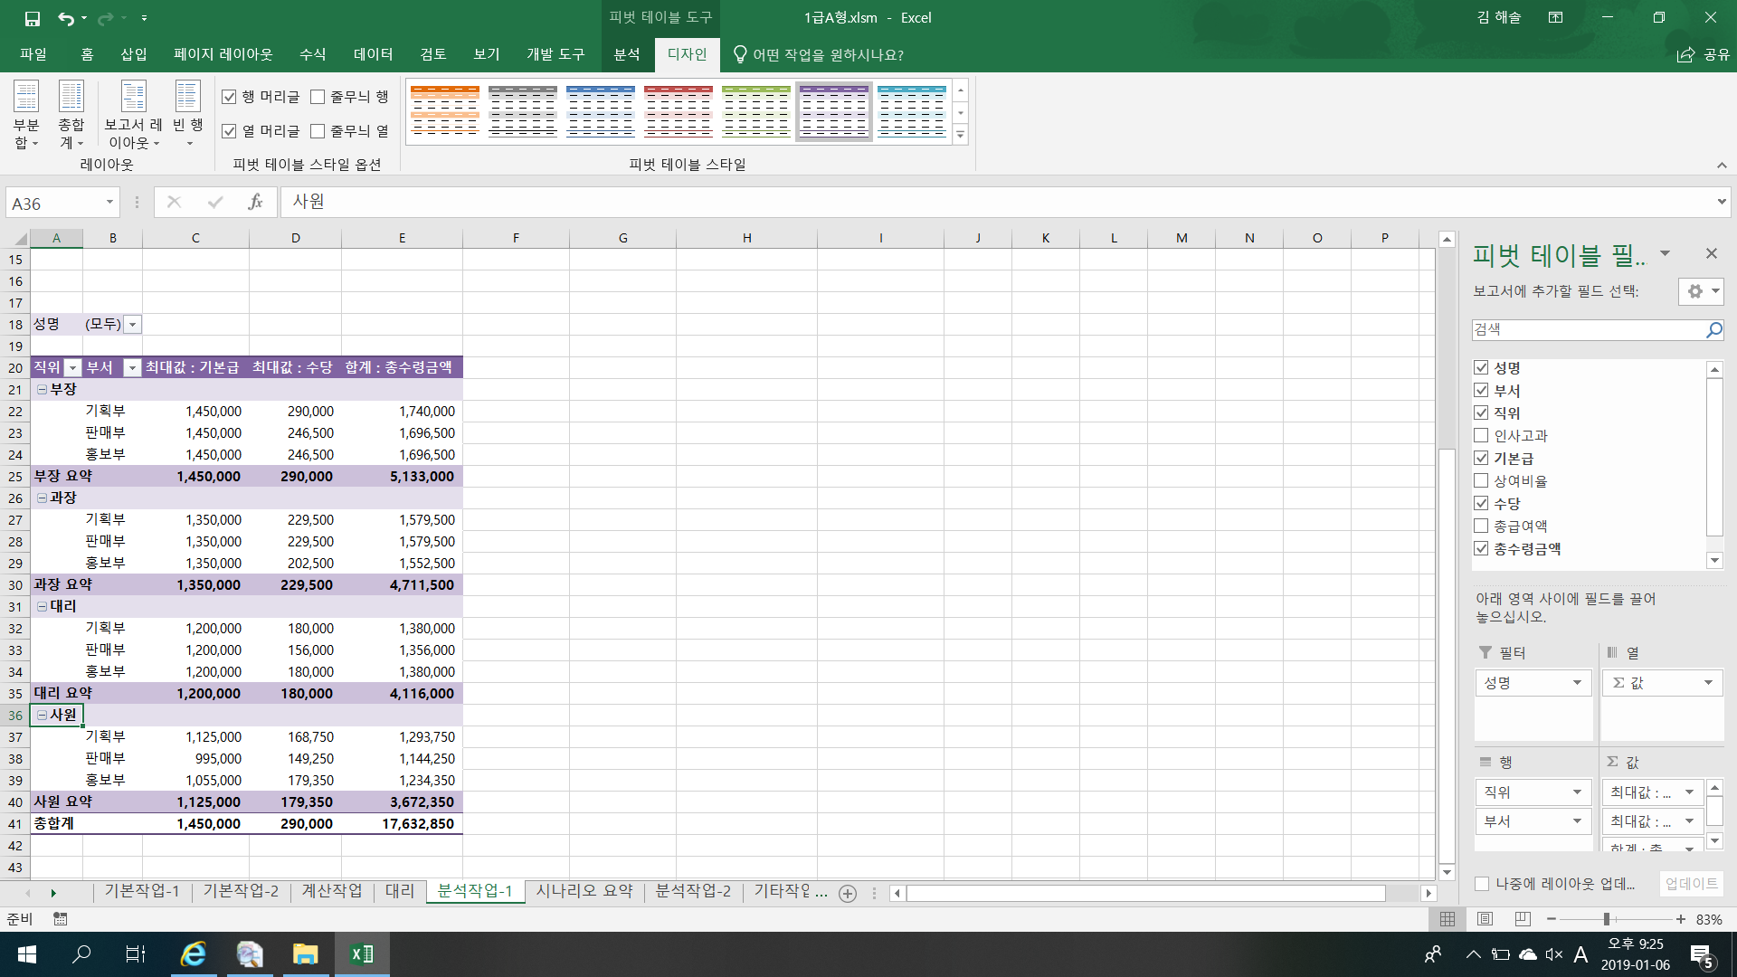Uncheck the column headers (열 머리글) option
1737x977 pixels.
click(x=230, y=131)
